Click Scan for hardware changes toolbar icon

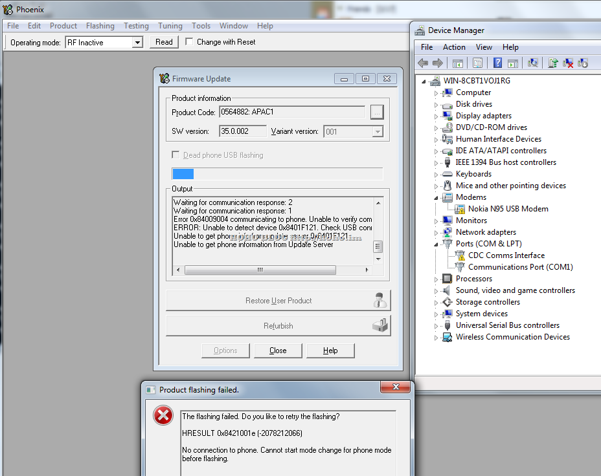click(x=533, y=63)
